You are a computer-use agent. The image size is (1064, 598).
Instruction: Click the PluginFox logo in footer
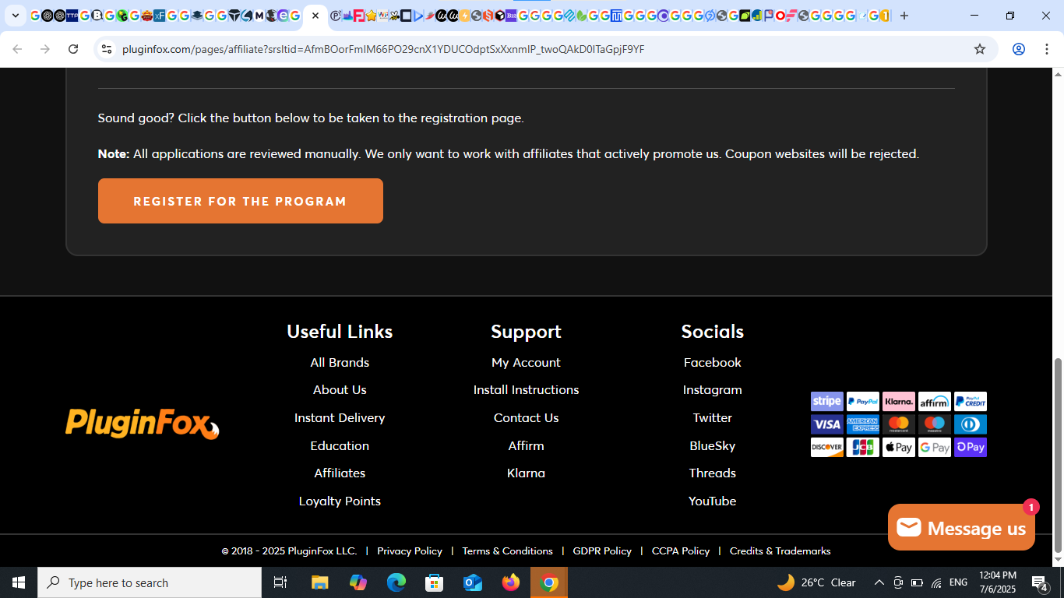[143, 424]
